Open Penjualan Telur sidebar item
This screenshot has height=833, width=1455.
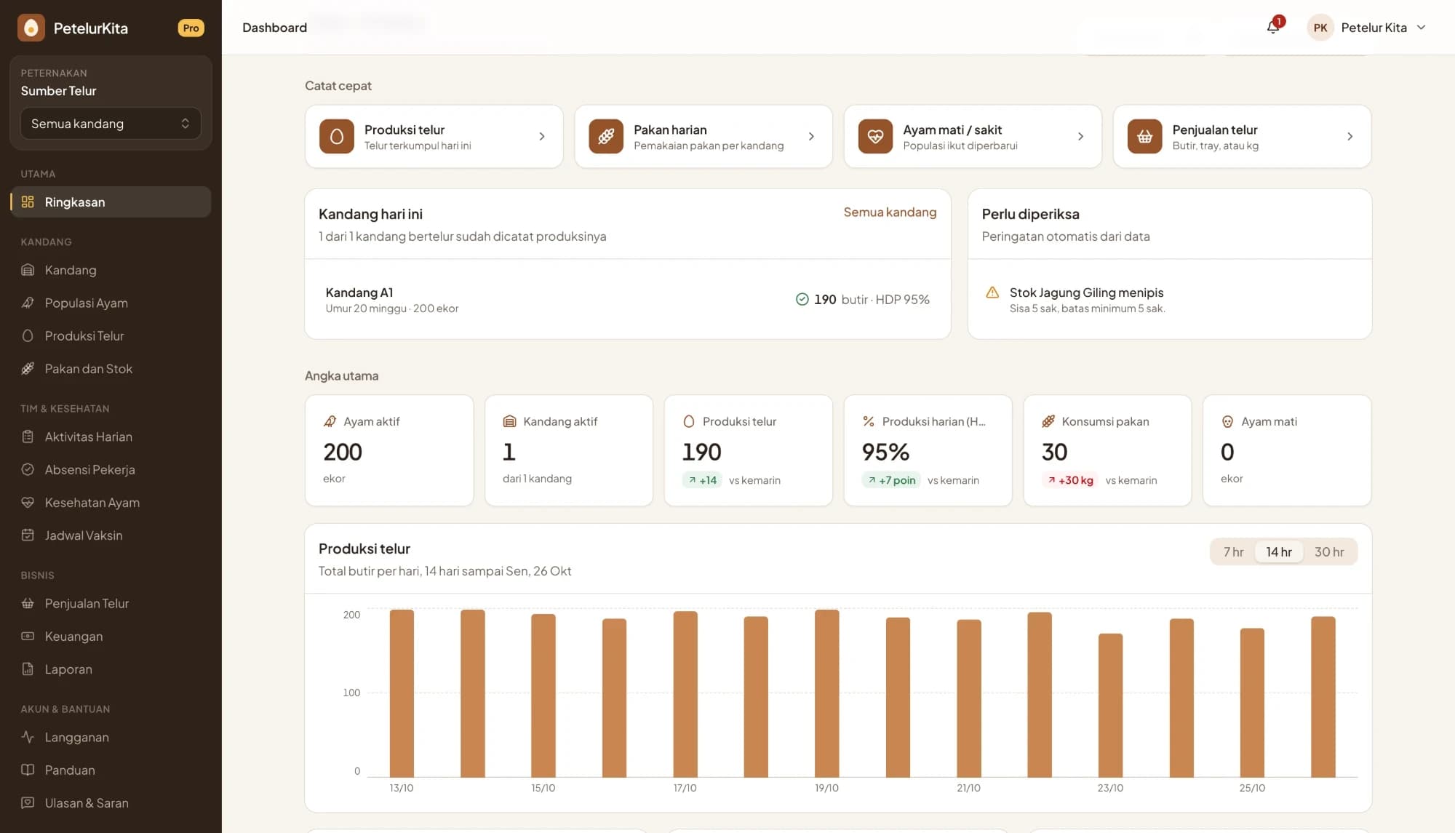111,603
